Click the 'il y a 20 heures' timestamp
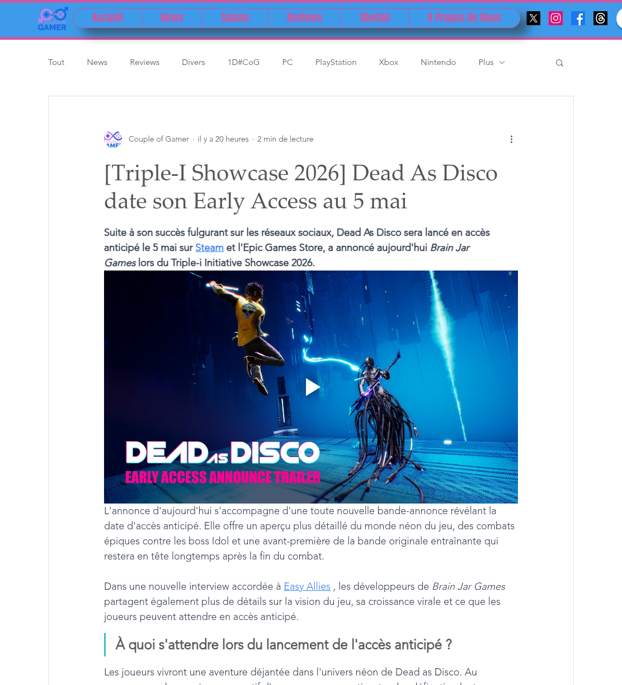 tap(223, 139)
